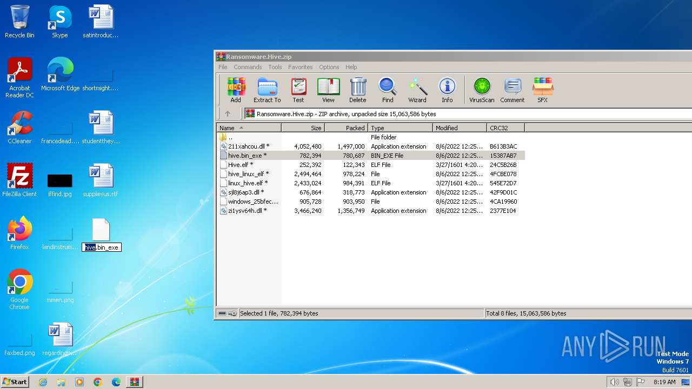Click the Delete trash can icon
The width and height of the screenshot is (692, 389).
point(357,90)
